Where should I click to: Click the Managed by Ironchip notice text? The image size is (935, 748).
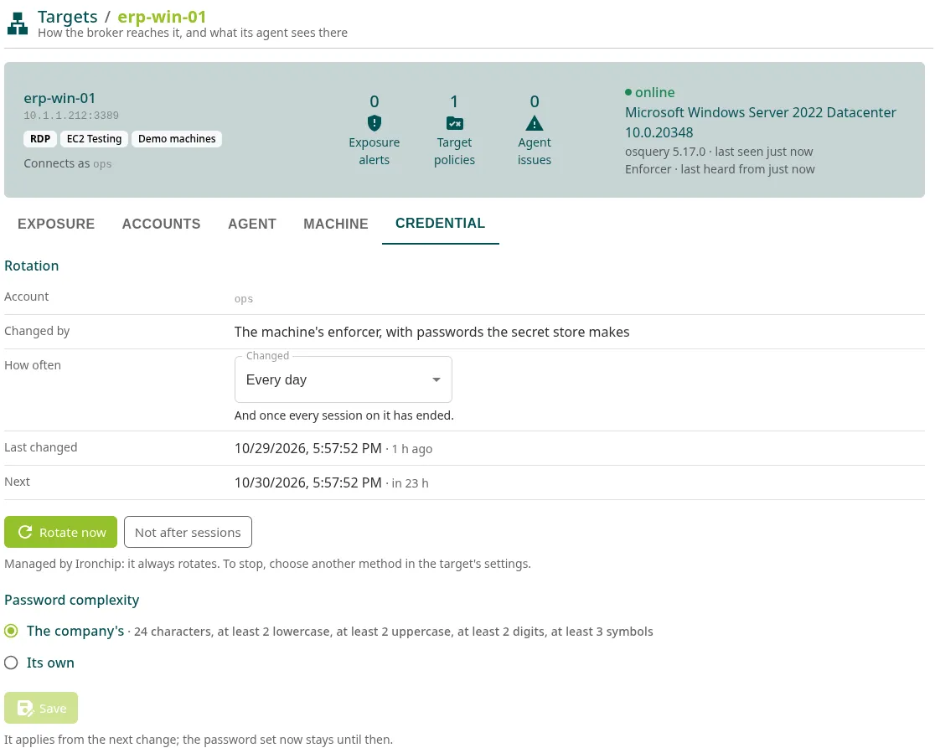pyautogui.click(x=267, y=564)
